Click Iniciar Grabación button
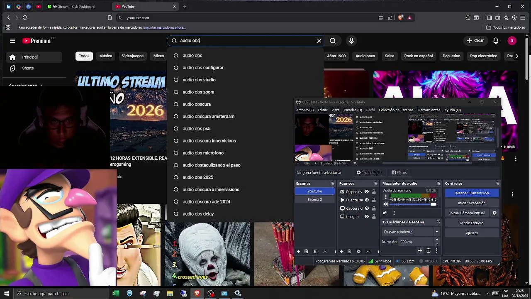Viewport: 531px width, 299px height. point(472,203)
